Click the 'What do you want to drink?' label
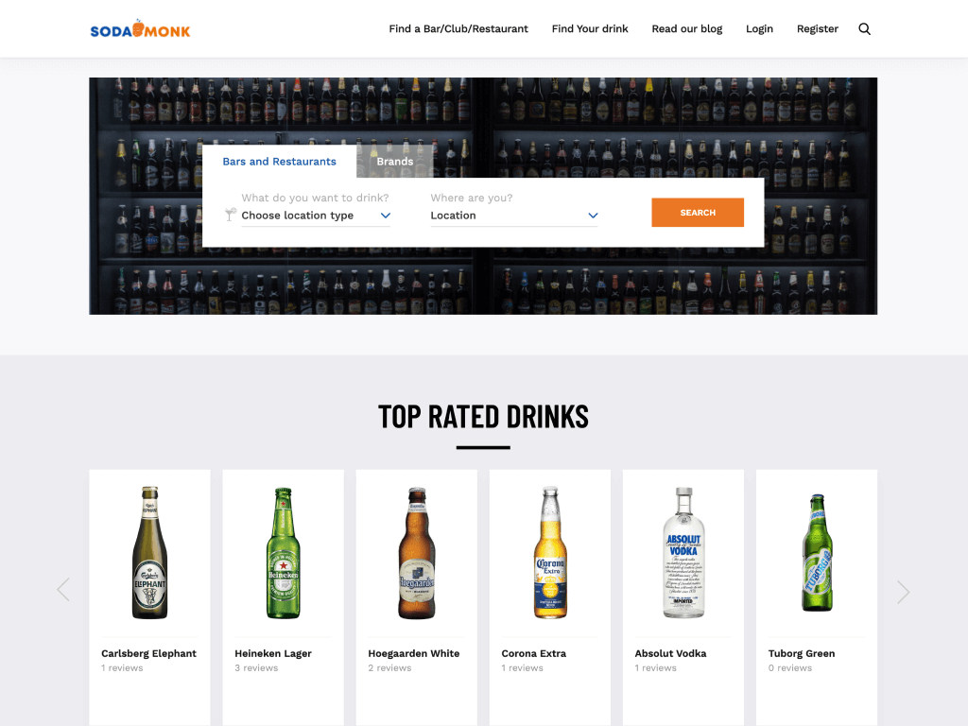Image resolution: width=968 pixels, height=726 pixels. tap(315, 198)
